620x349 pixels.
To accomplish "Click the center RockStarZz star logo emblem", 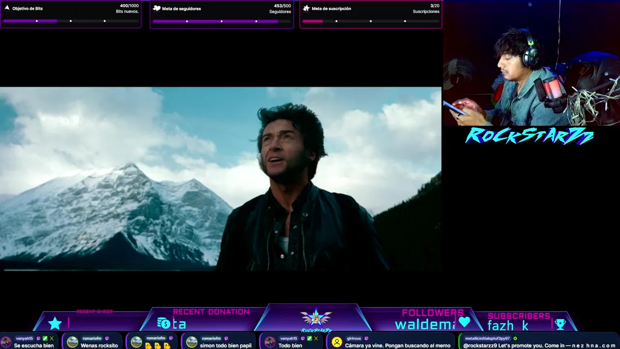I will 316,318.
